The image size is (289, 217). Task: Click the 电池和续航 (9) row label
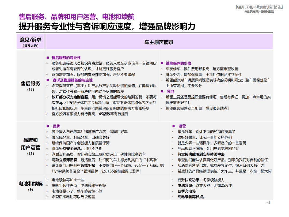coord(31,186)
